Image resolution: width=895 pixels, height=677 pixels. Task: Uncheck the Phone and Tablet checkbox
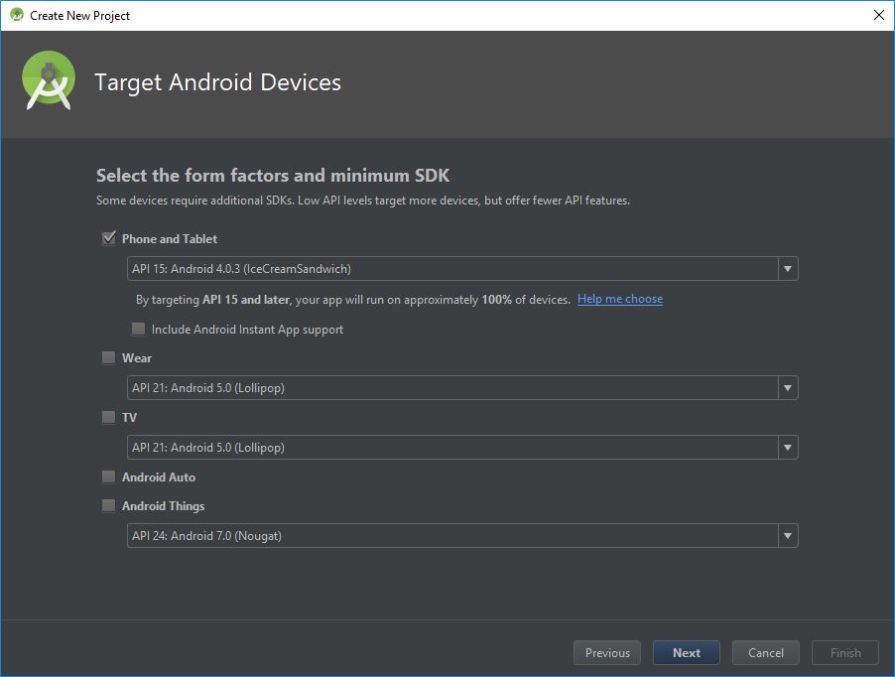109,238
